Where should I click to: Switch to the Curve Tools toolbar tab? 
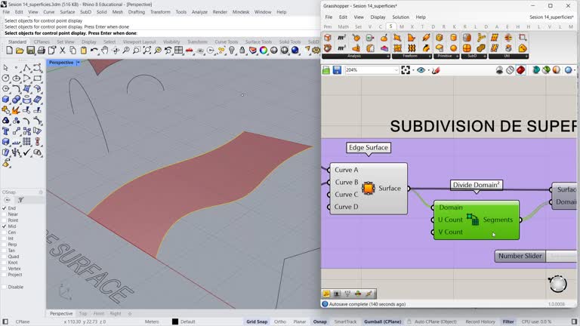(x=226, y=42)
